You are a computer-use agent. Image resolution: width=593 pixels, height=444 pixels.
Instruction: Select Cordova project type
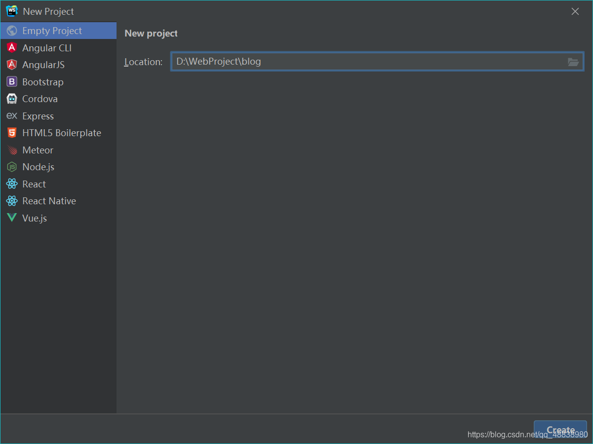[58, 99]
